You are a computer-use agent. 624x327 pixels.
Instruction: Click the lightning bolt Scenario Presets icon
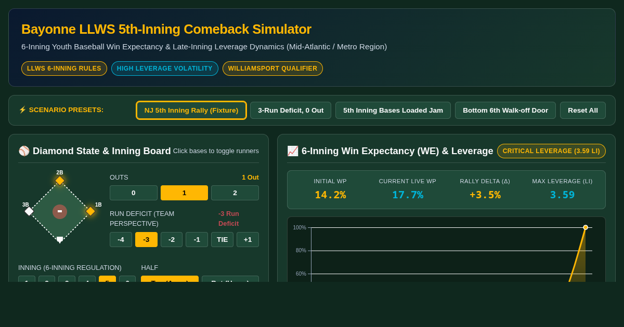22,110
